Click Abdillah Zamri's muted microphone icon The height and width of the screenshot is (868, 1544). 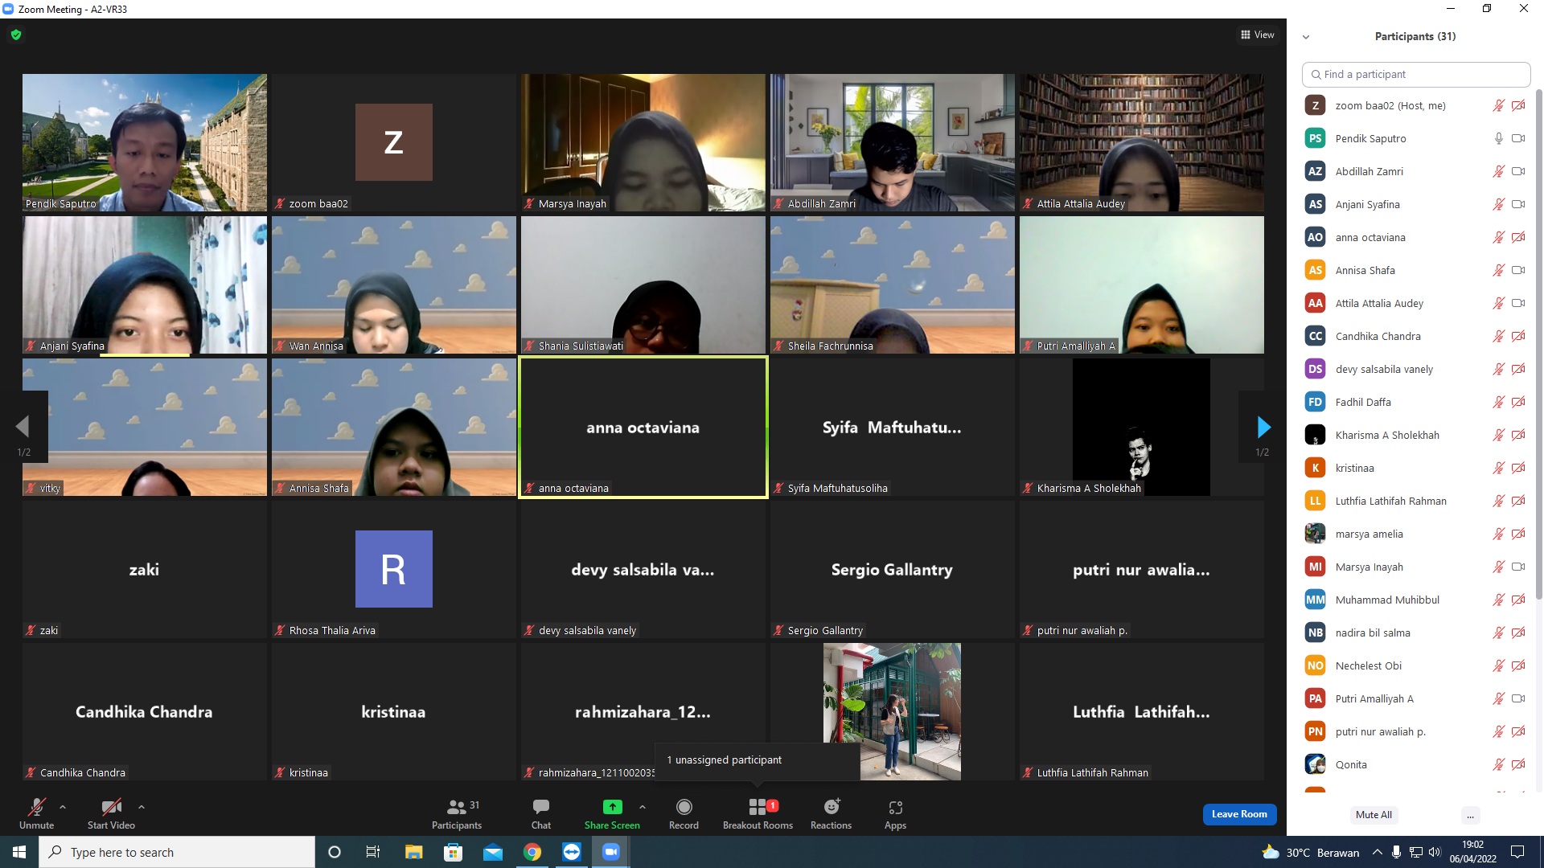click(x=1499, y=171)
